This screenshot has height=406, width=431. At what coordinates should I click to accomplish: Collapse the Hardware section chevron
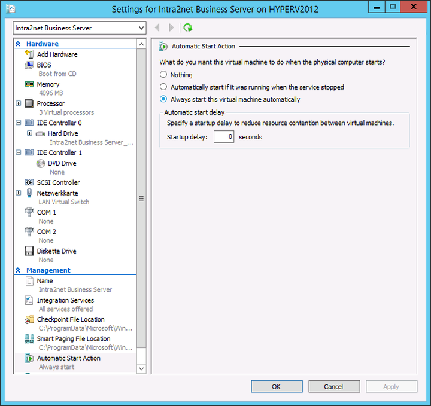18,44
